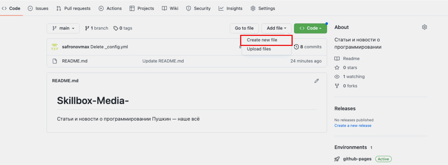Go to the Actions tab
The height and width of the screenshot is (165, 448).
click(x=110, y=8)
